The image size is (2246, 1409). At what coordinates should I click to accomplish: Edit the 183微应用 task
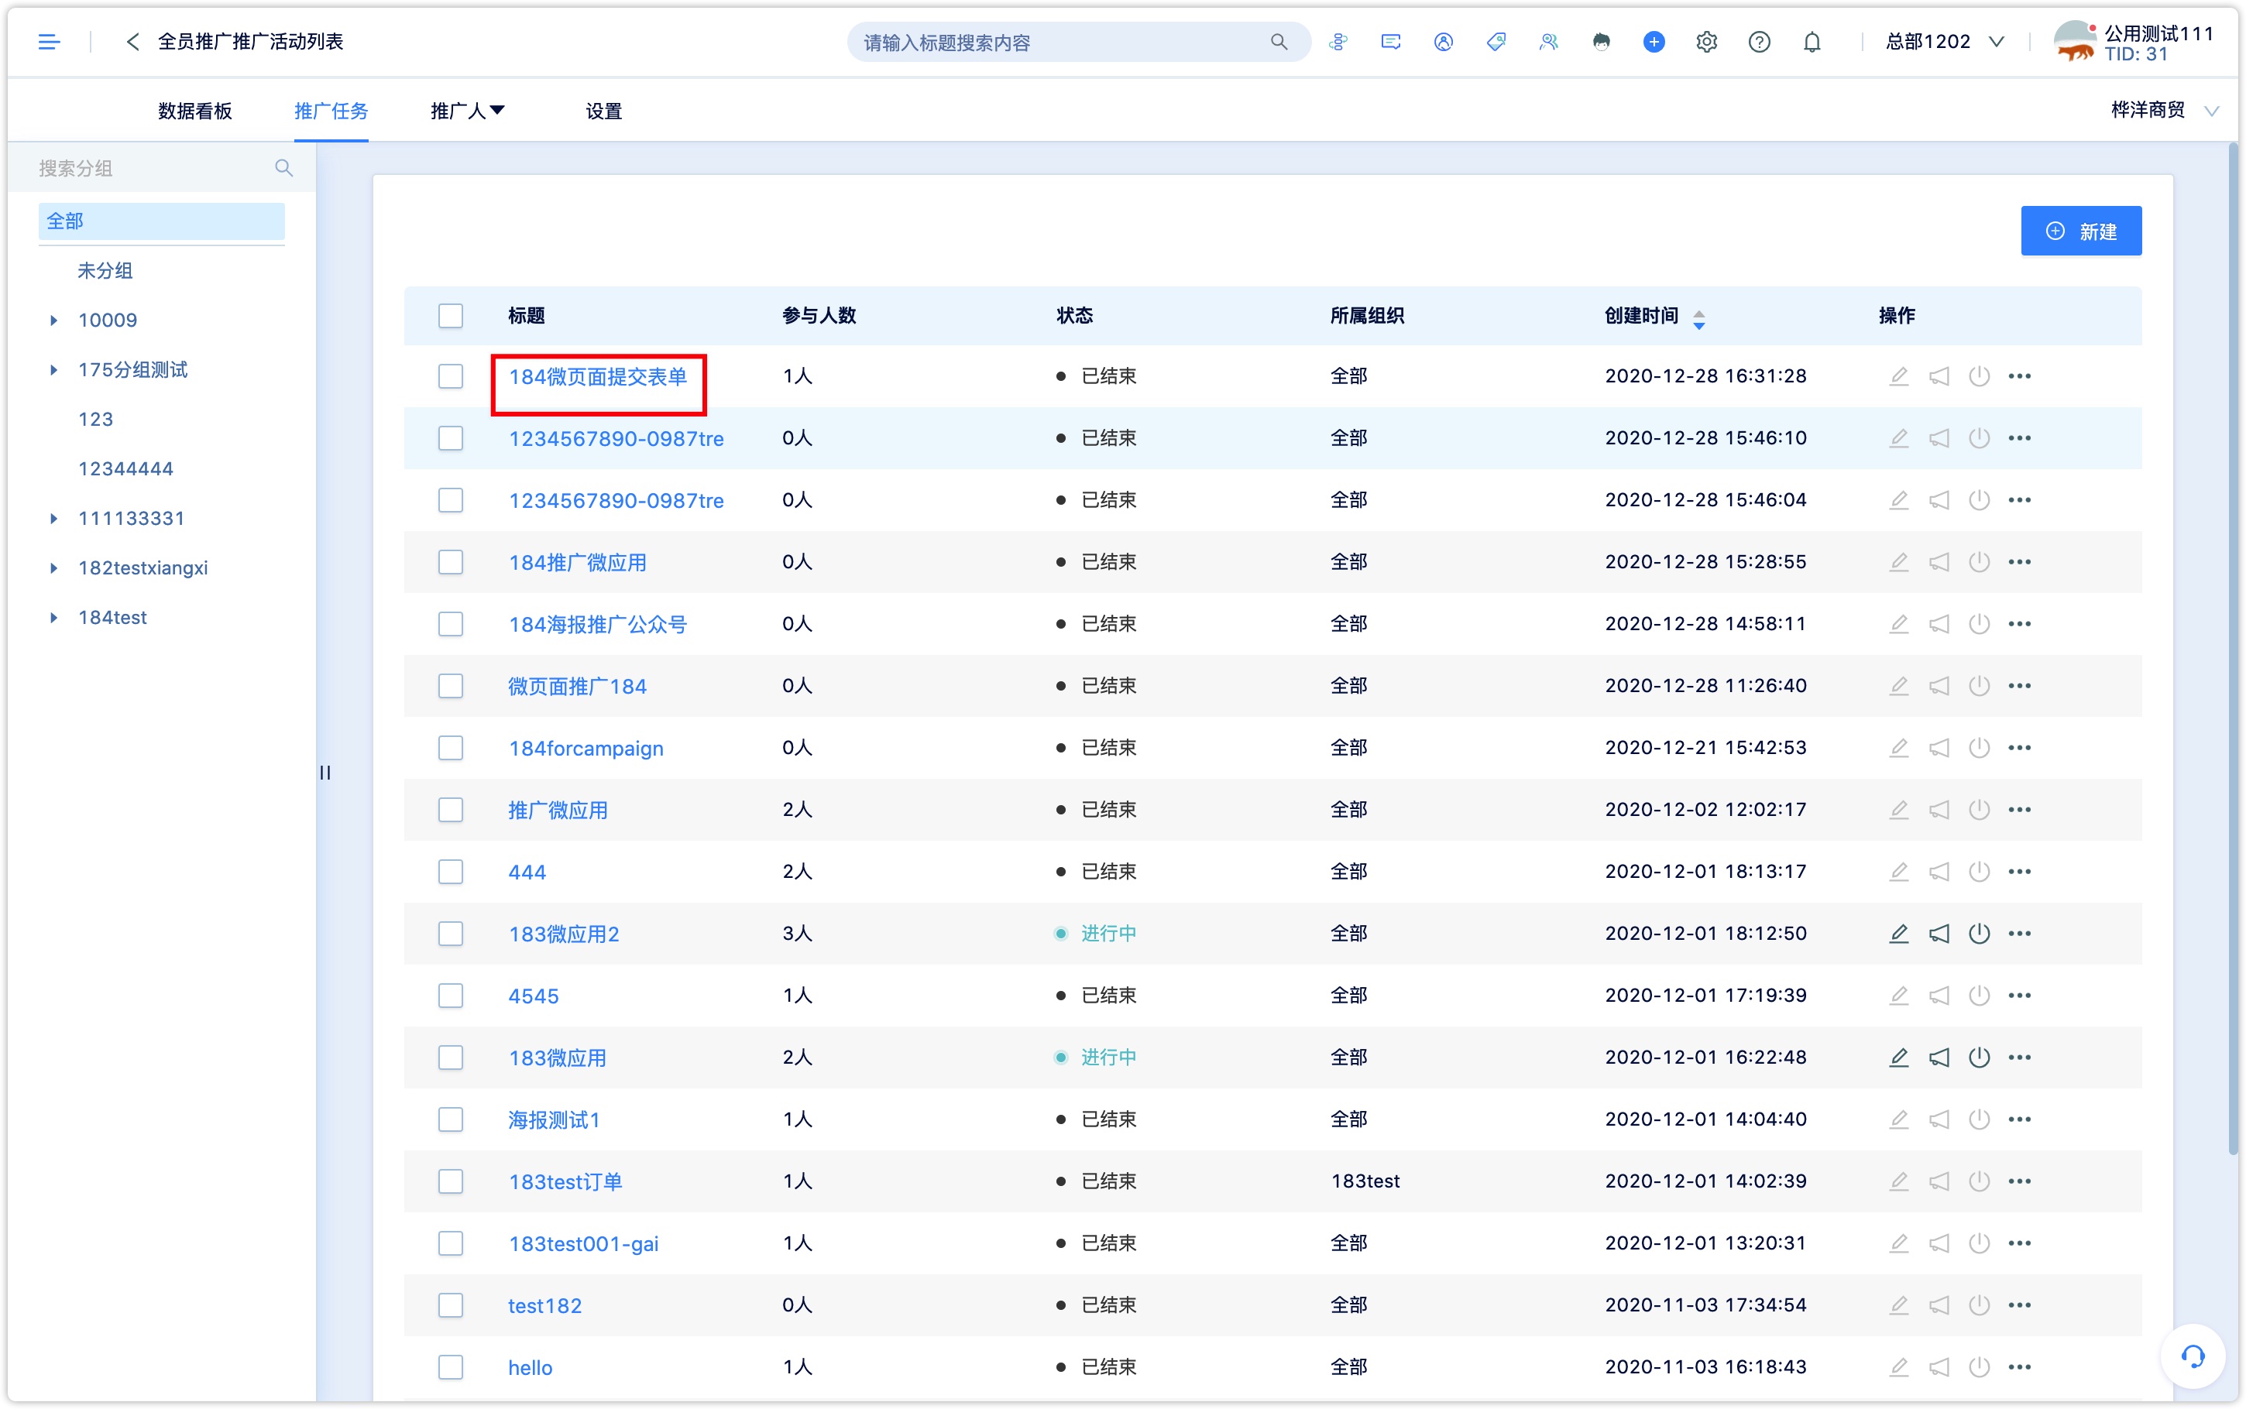point(1898,1057)
